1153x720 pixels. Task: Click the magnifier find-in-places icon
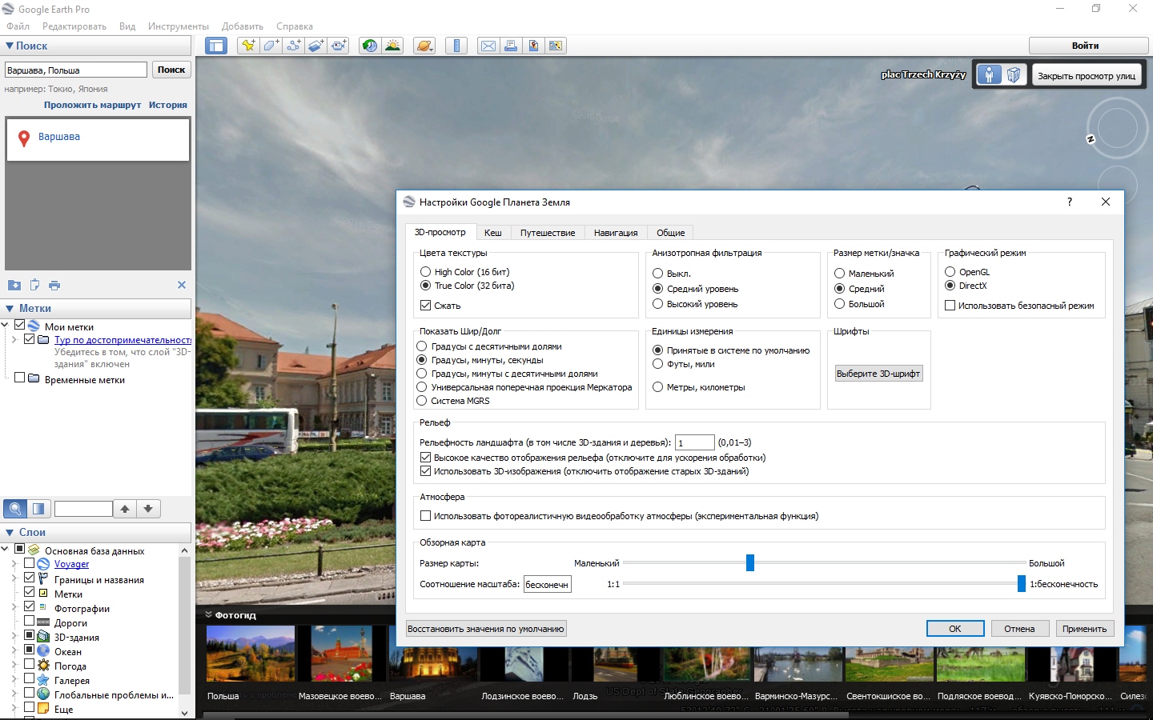[15, 508]
